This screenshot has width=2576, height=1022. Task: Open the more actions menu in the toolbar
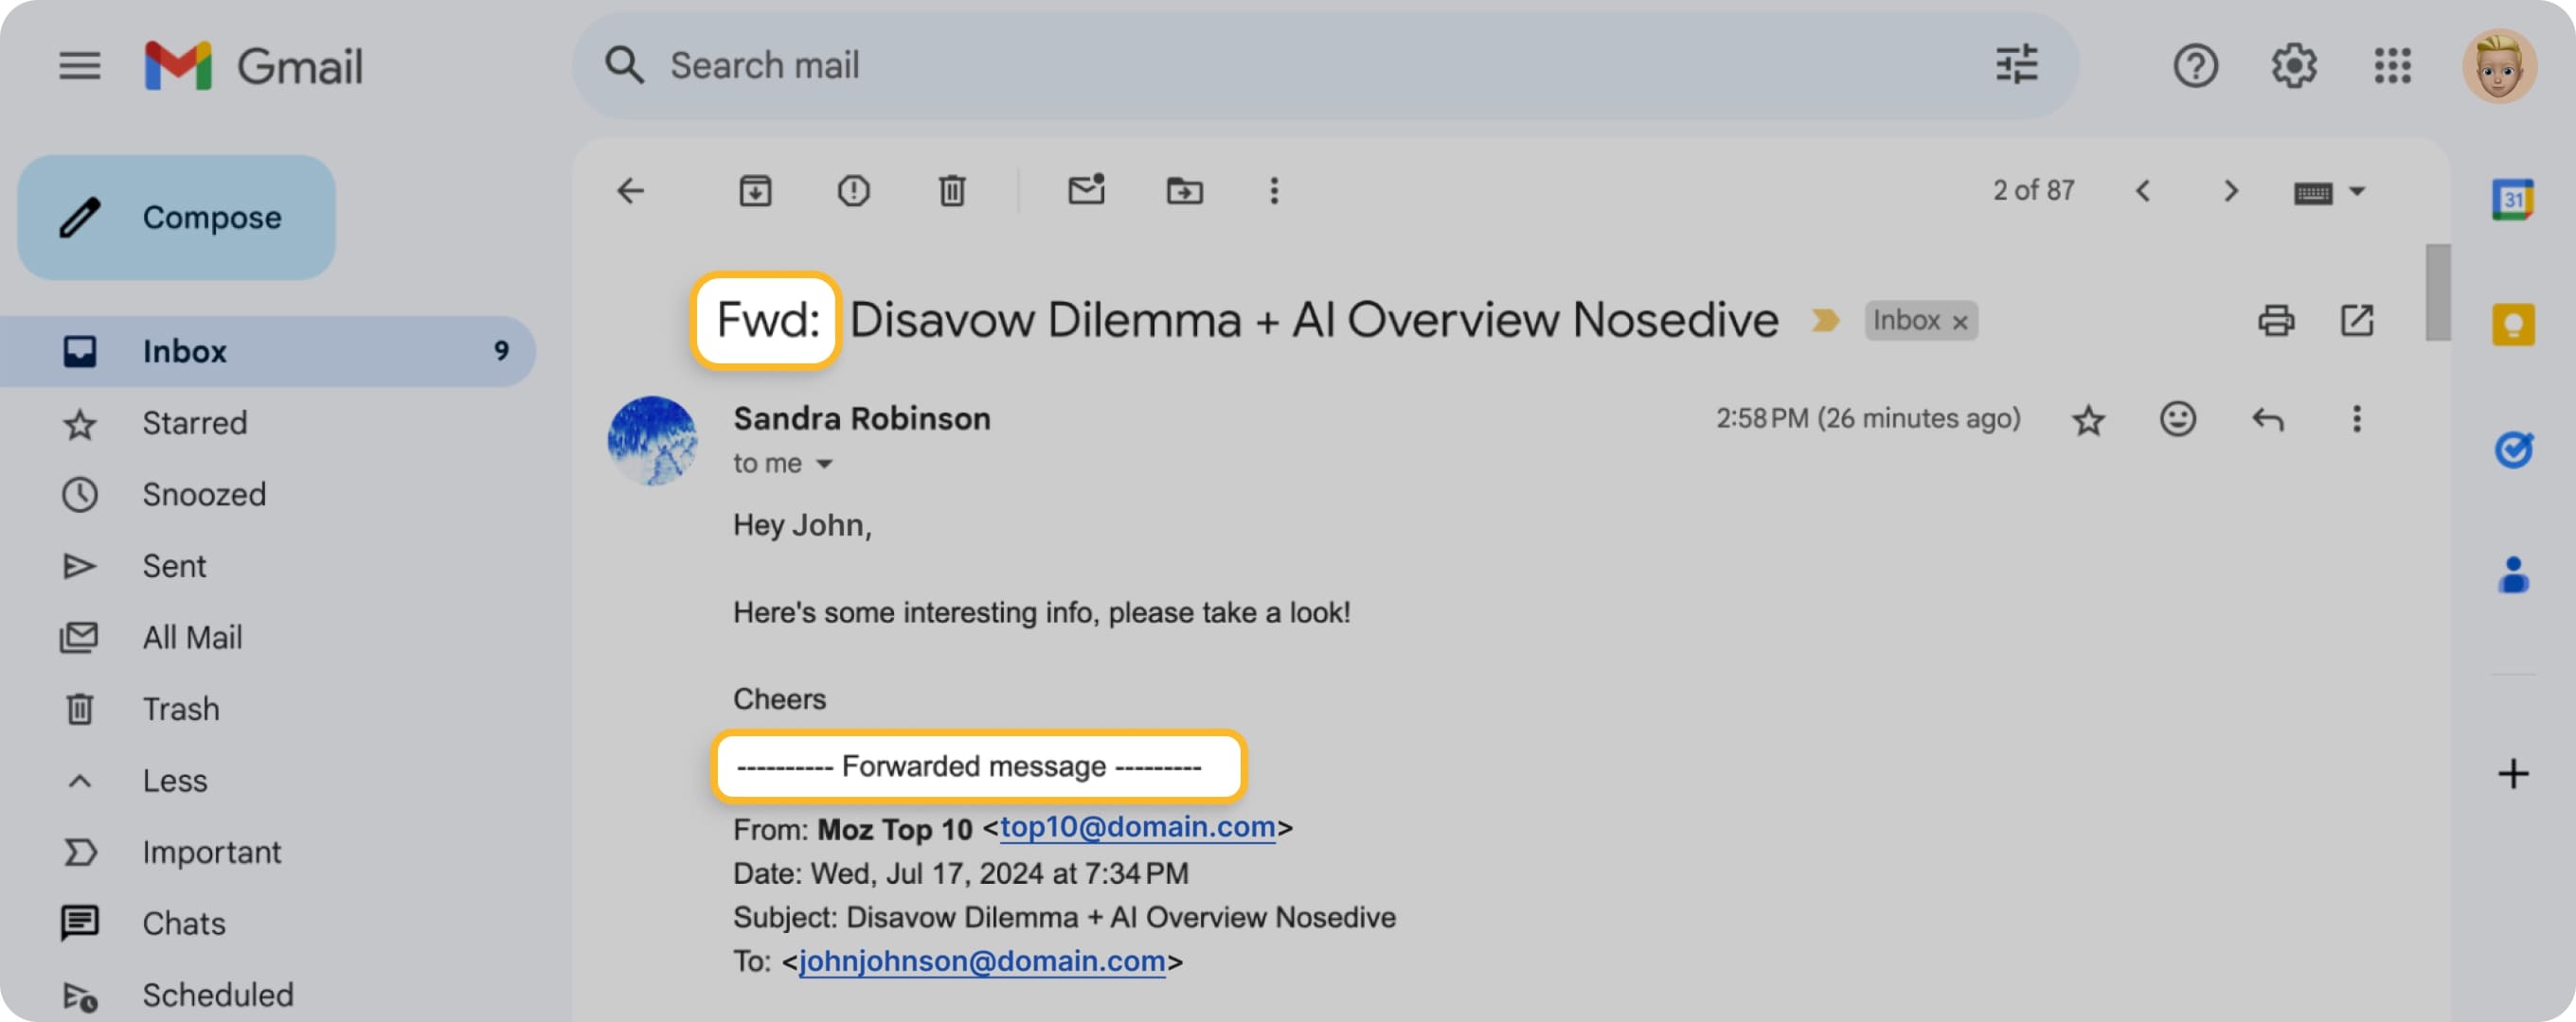(x=1273, y=191)
